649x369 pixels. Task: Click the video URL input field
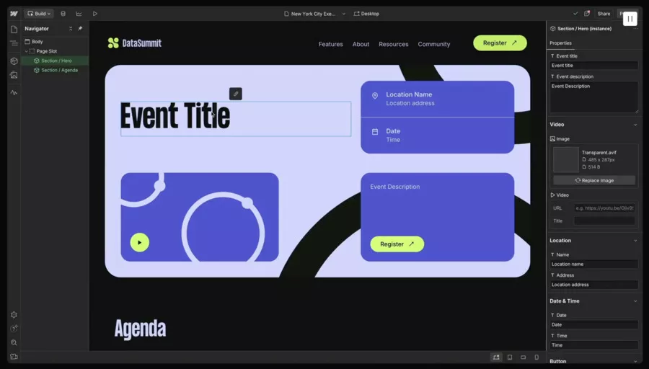tap(604, 208)
